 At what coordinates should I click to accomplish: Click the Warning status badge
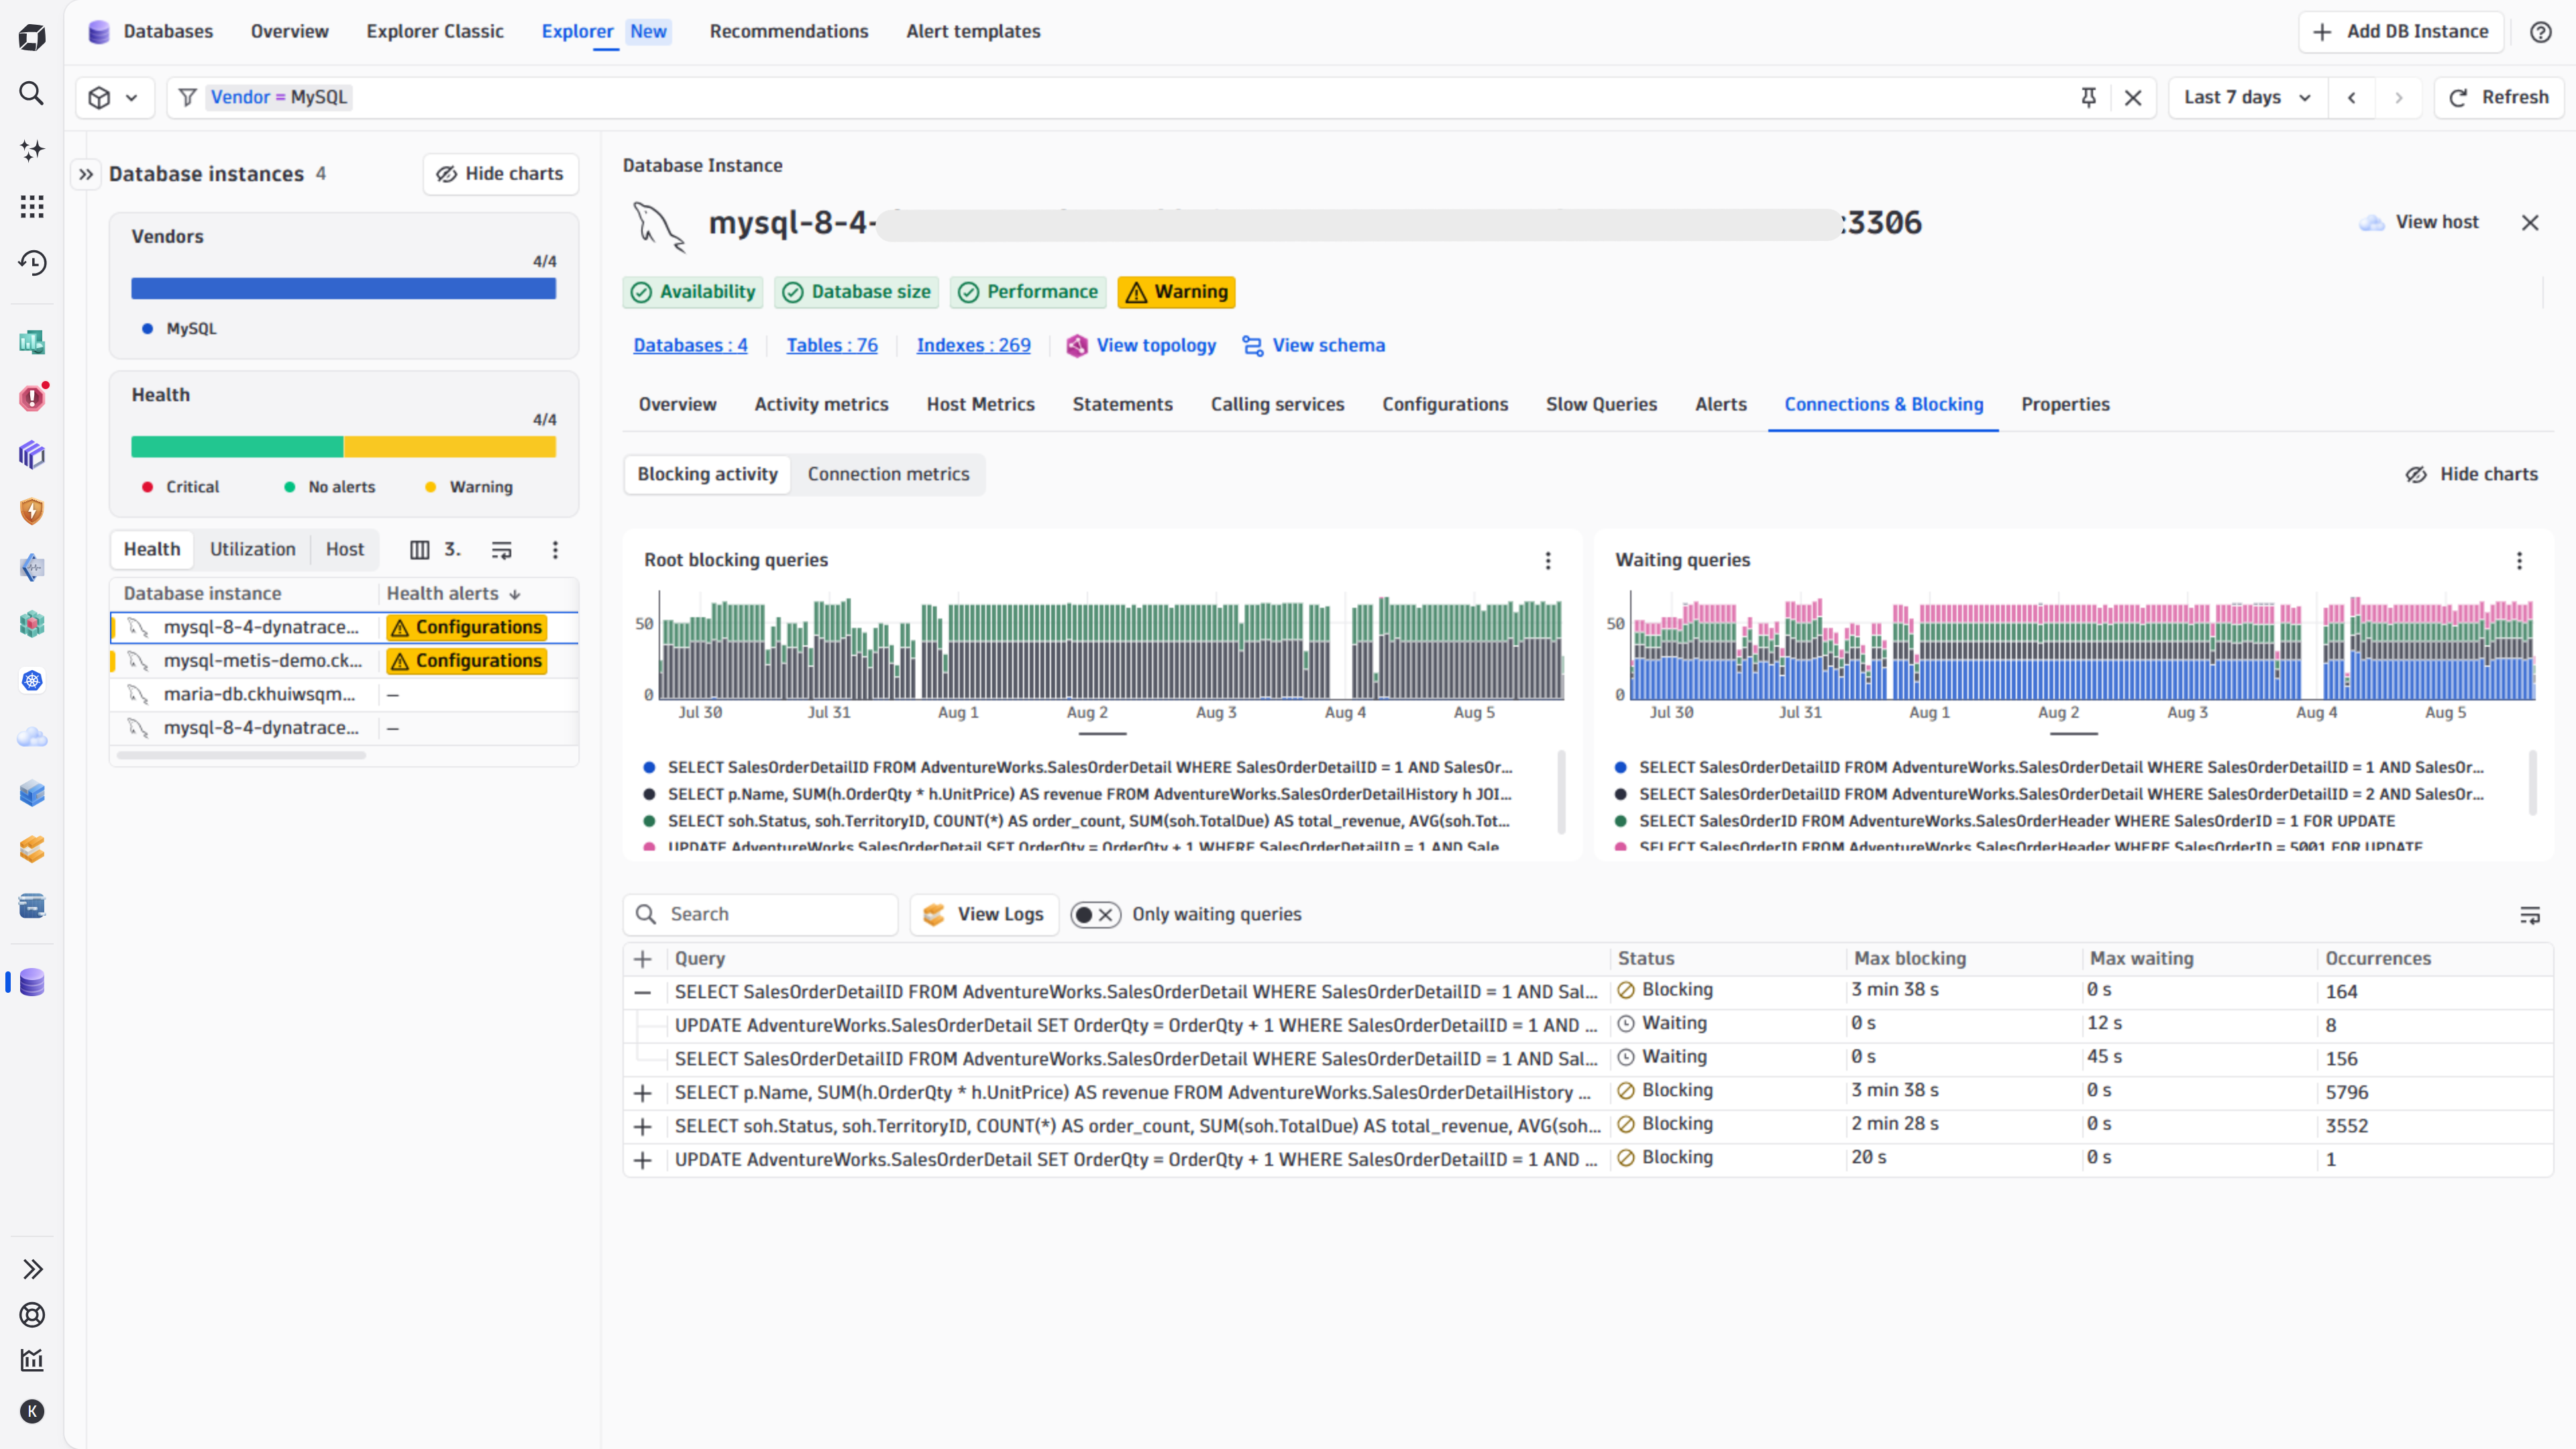(1176, 292)
